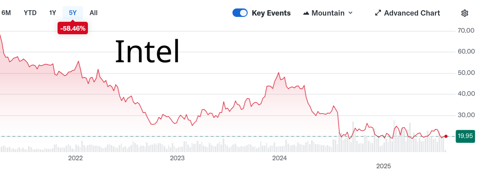
Task: Click the 2023 timeline label
Action: (x=177, y=158)
